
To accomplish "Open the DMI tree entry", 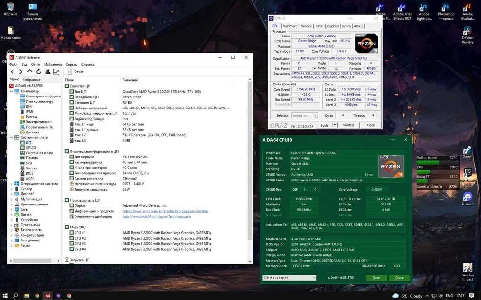I will tap(26, 107).
